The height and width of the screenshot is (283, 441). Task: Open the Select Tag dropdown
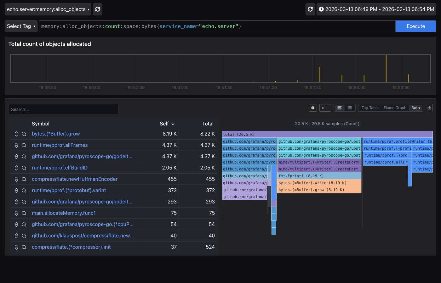point(21,26)
